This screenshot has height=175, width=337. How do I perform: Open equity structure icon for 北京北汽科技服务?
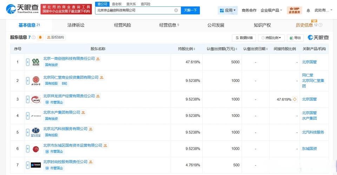point(91,129)
